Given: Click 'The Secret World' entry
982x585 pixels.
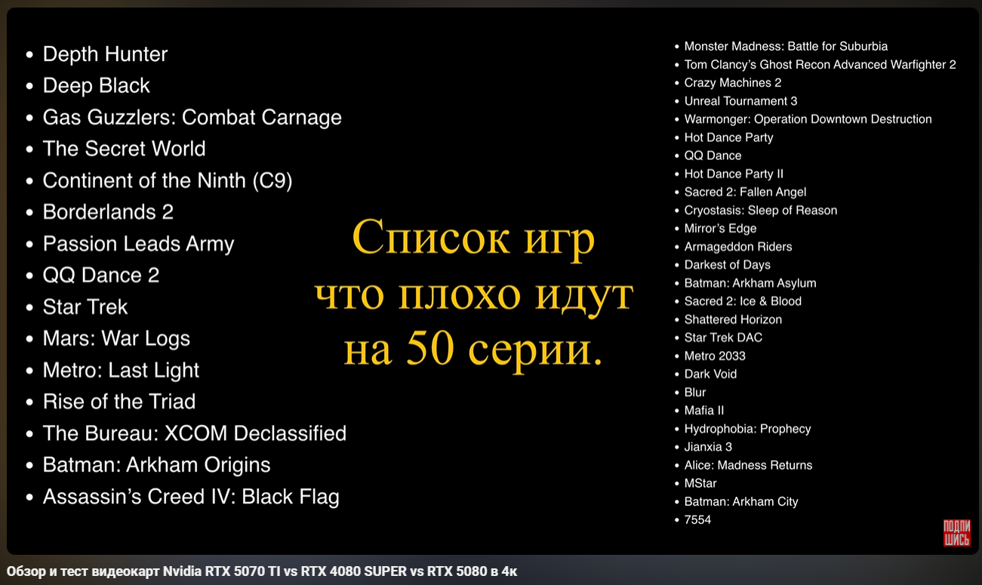Looking at the screenshot, I should tap(125, 149).
